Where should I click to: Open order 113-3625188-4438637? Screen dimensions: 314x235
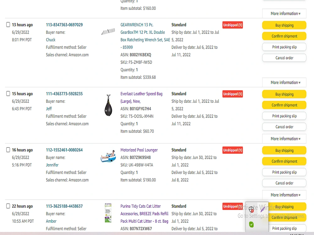(x=64, y=206)
